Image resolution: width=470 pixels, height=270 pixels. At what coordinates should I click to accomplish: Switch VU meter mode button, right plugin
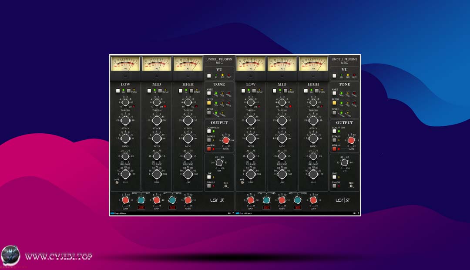pyautogui.click(x=334, y=76)
